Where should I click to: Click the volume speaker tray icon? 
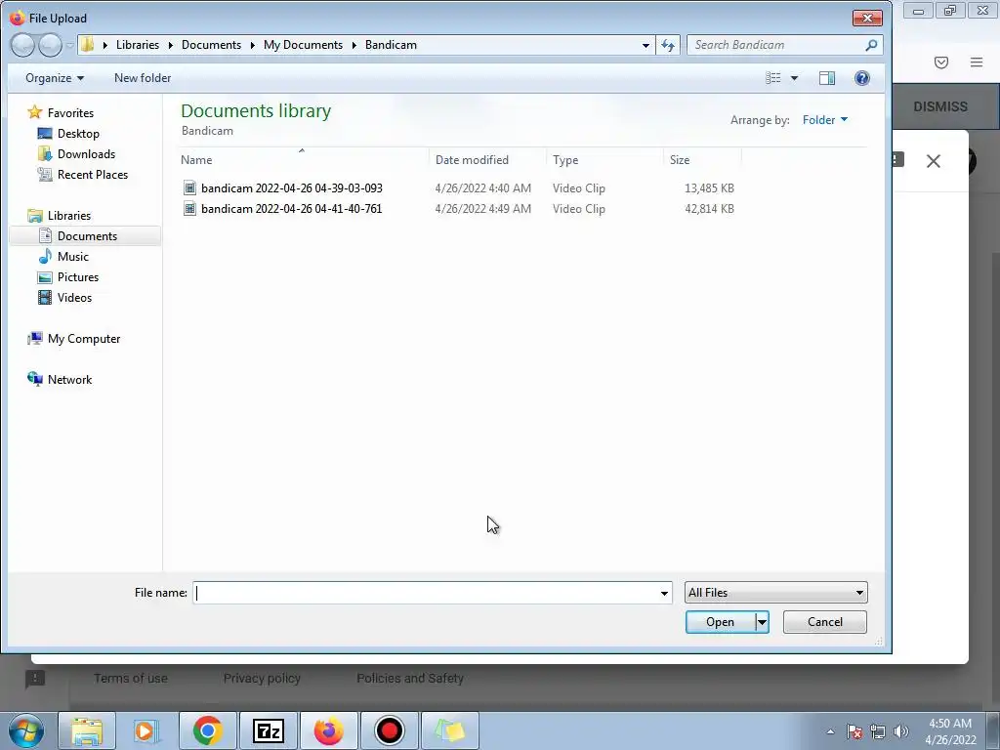click(x=901, y=731)
